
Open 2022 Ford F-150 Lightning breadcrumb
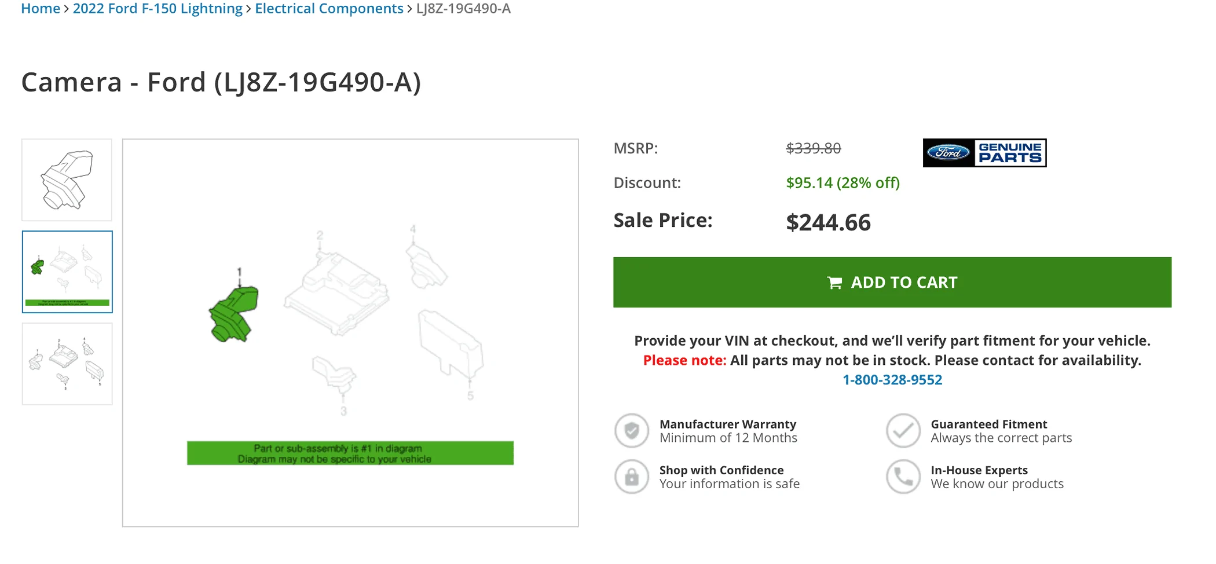(x=158, y=9)
